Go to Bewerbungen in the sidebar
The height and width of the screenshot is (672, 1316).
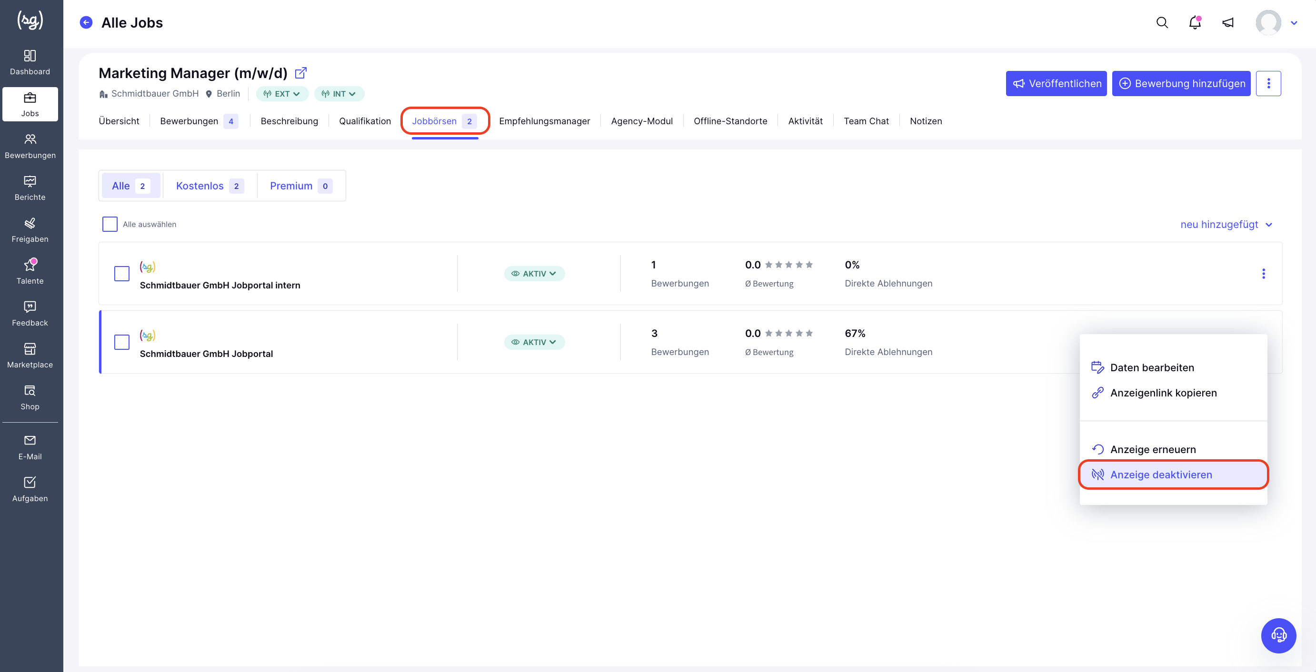click(30, 146)
